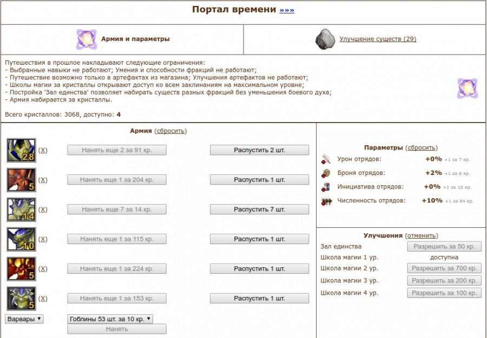Click "Нанять еще 1 за 204 кр." button
Screen dimensions: 487x338
(x=117, y=180)
